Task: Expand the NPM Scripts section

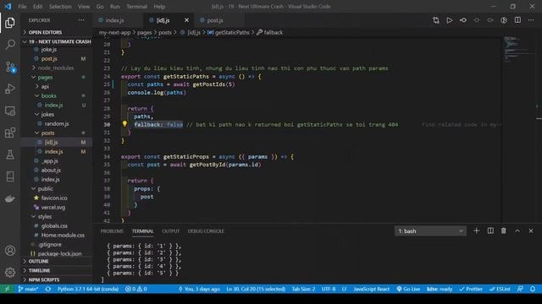Action: [x=57, y=280]
